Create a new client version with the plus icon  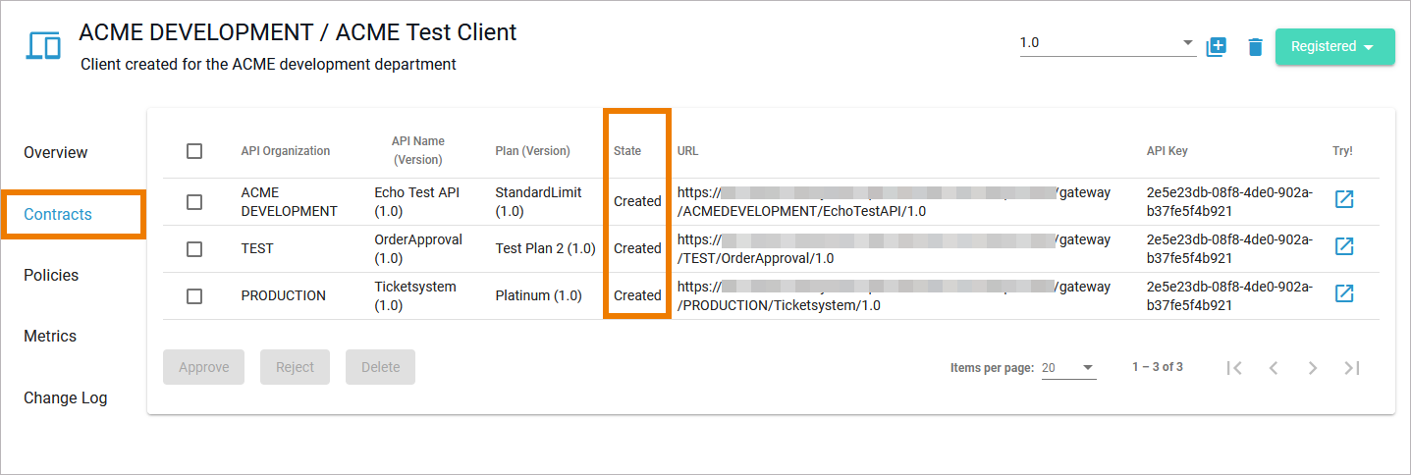pyautogui.click(x=1217, y=46)
